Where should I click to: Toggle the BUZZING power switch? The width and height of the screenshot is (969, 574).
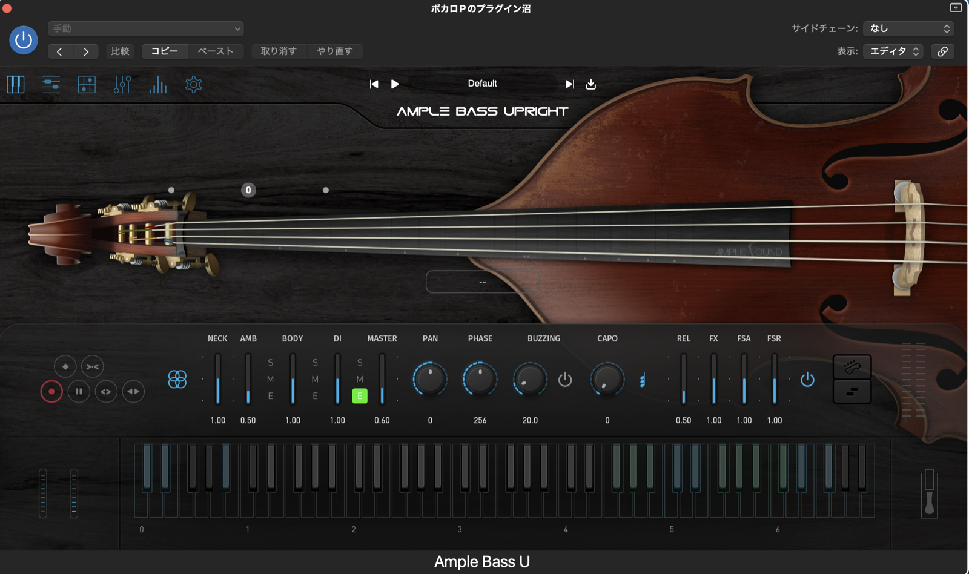565,380
